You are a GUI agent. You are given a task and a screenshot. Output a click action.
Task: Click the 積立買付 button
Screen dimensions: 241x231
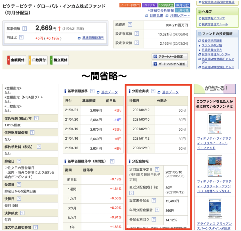59,60
